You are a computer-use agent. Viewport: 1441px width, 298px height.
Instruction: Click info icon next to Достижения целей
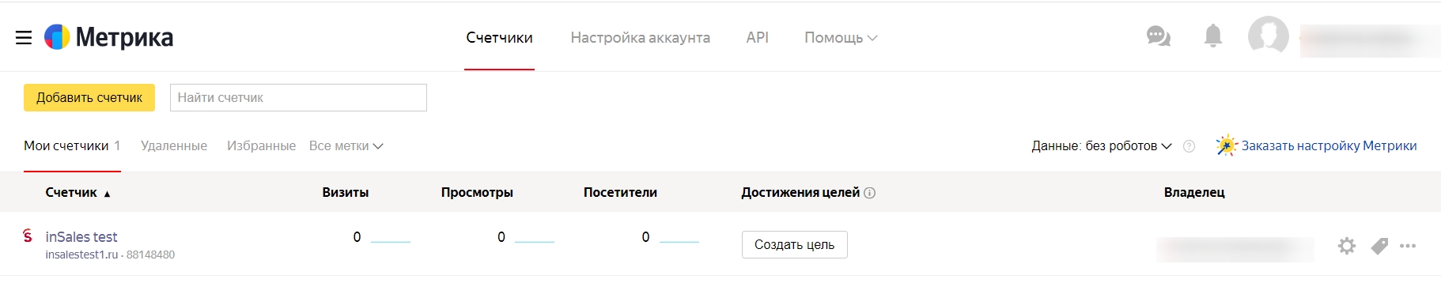pos(870,193)
